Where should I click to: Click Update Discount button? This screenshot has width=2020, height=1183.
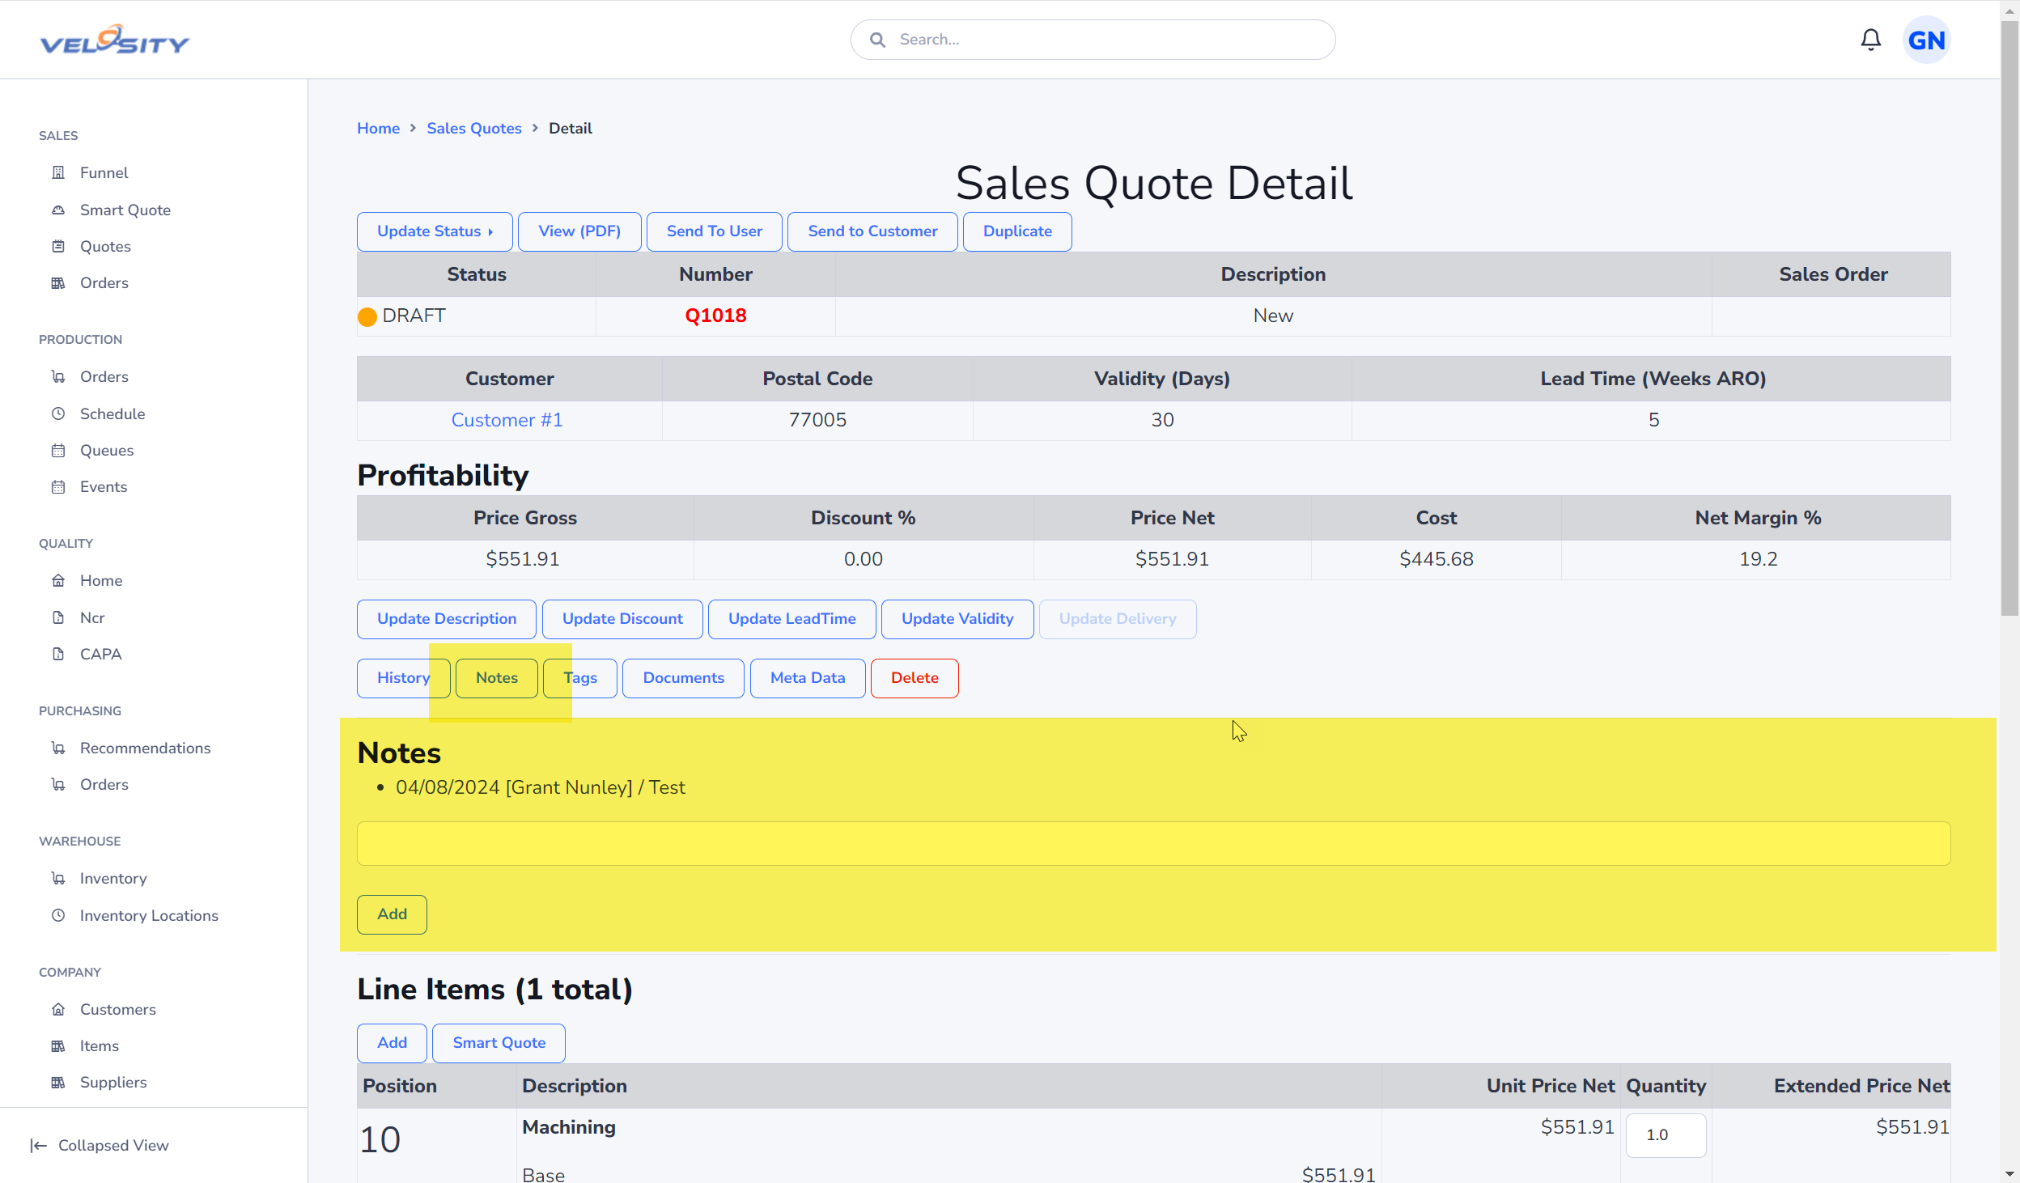pyautogui.click(x=622, y=619)
